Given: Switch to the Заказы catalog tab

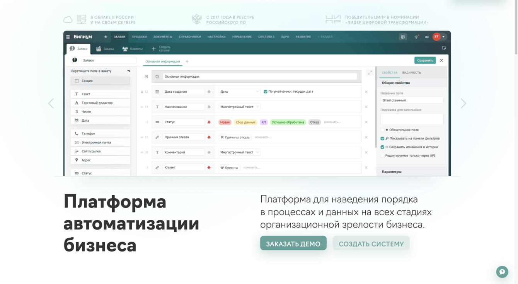Looking at the screenshot, I should point(105,49).
